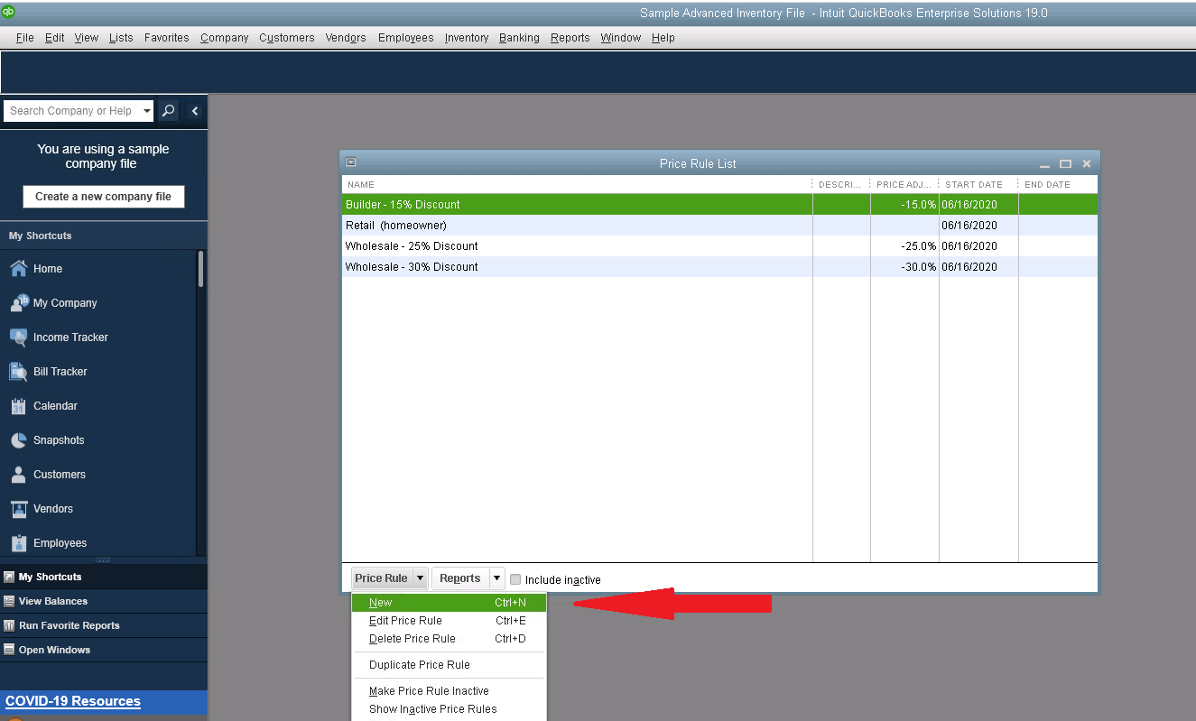
Task: Sort by the START DATE column header
Action: point(978,184)
